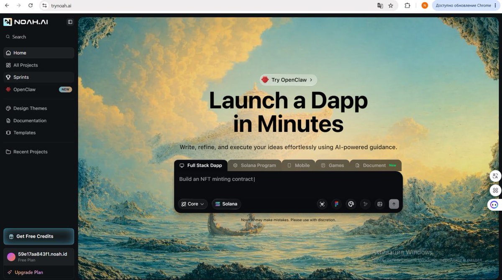
Task: Open Documentation page
Action: coord(38,120)
